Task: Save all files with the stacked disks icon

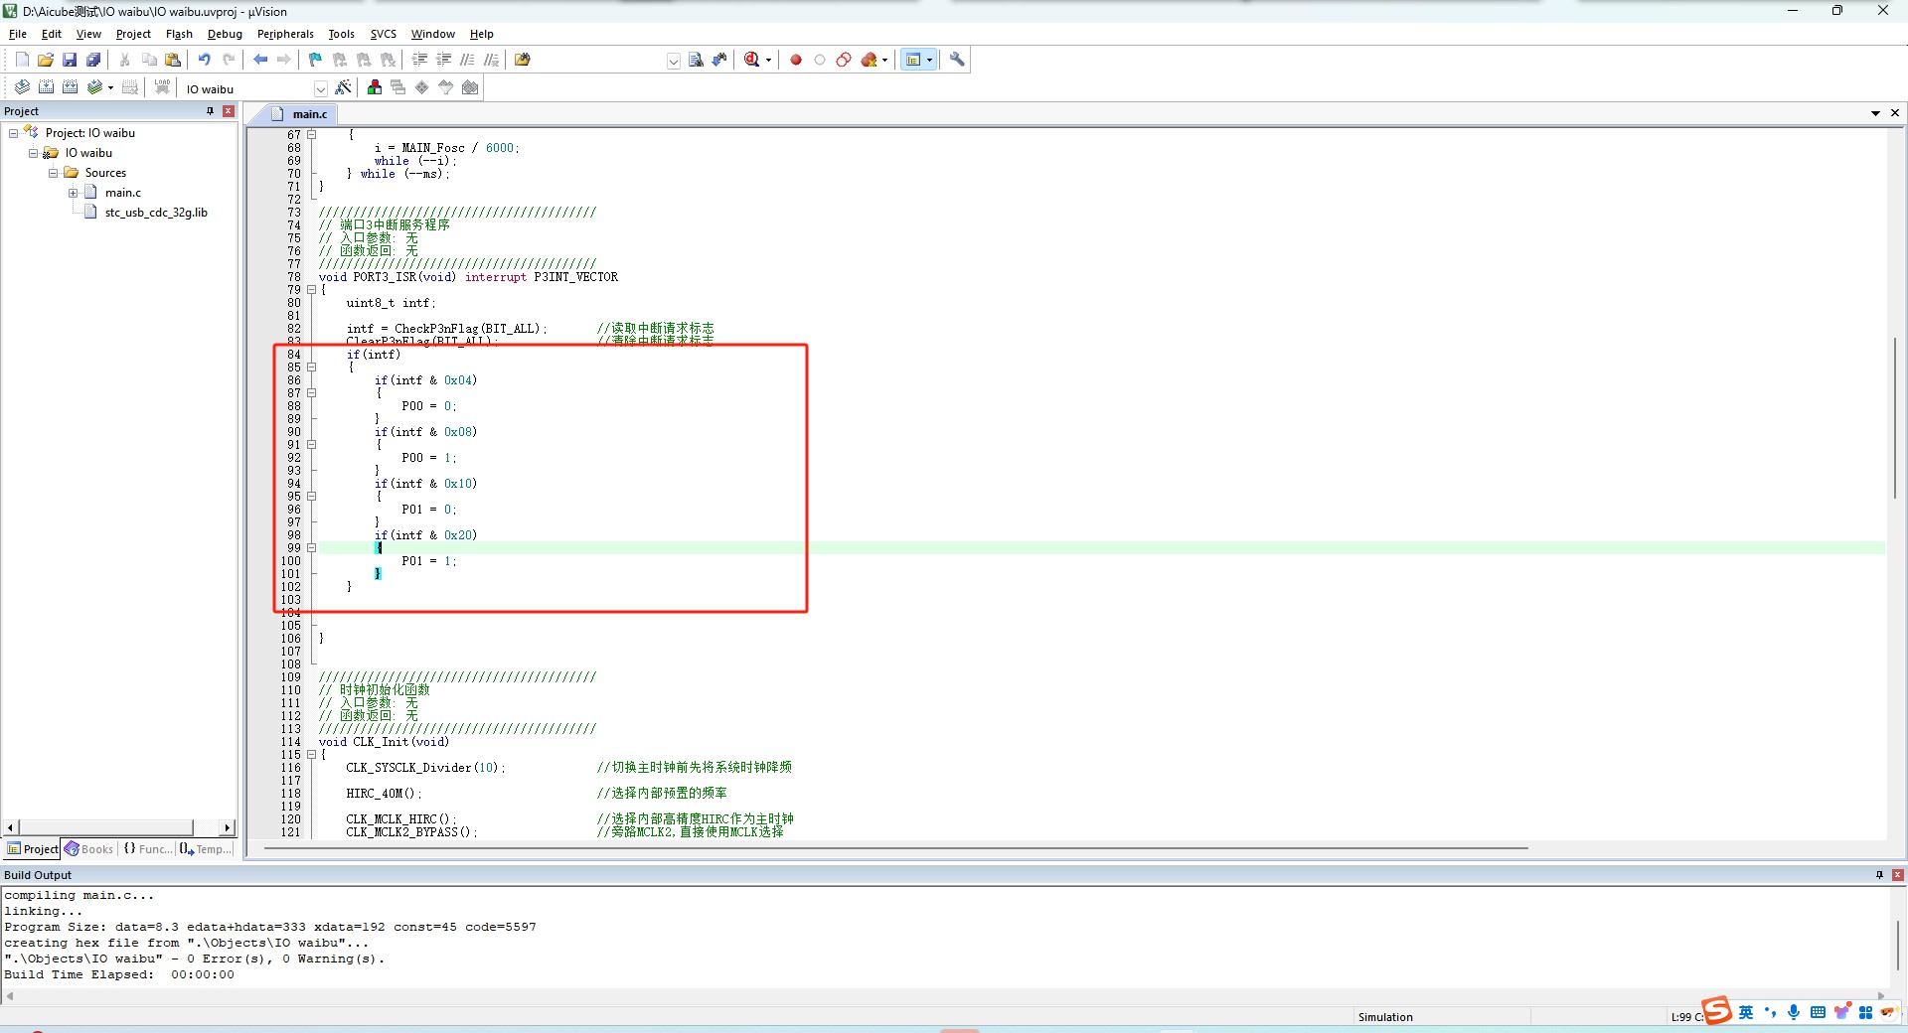Action: coord(93,60)
